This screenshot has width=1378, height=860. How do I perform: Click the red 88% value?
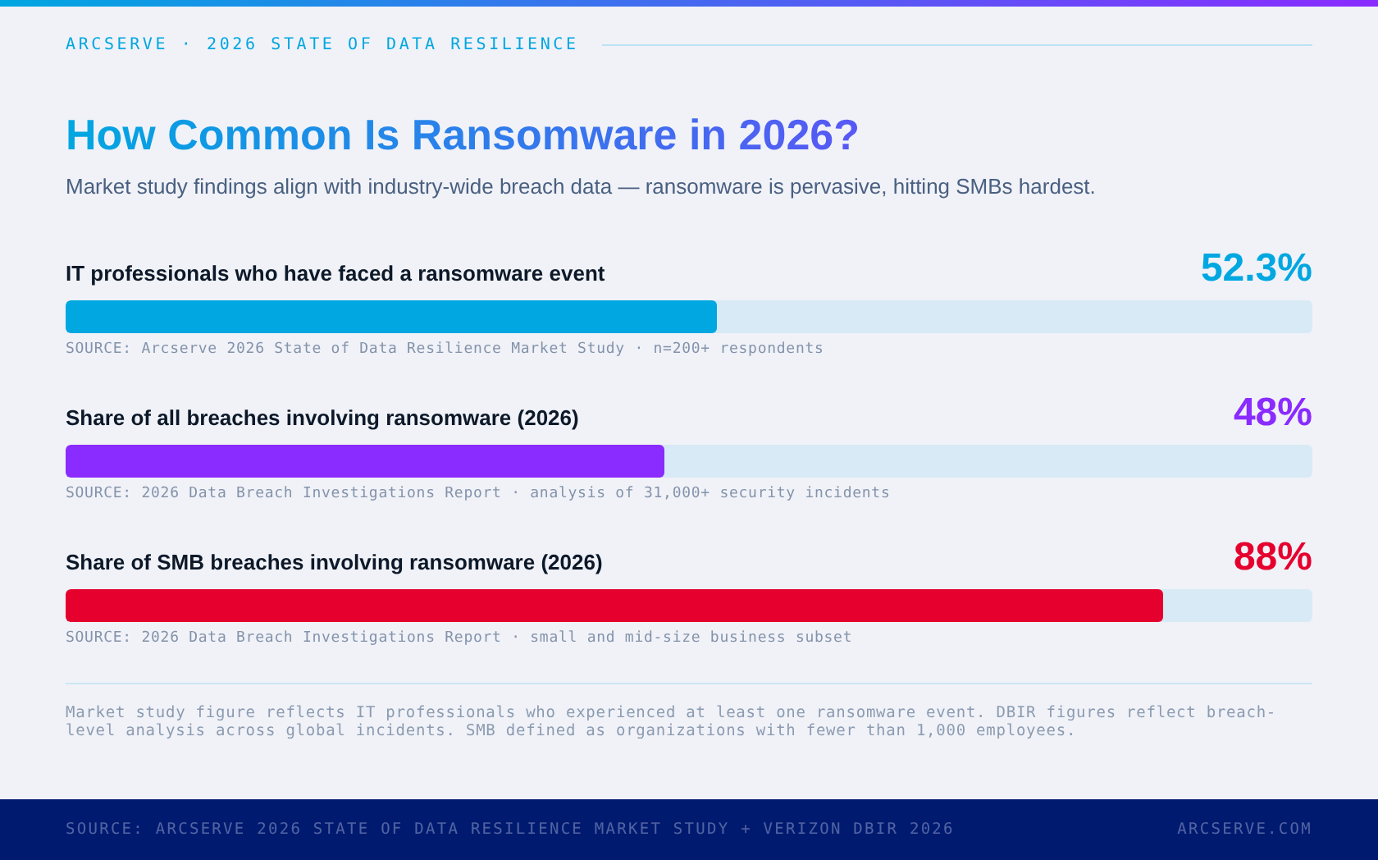tap(1272, 556)
